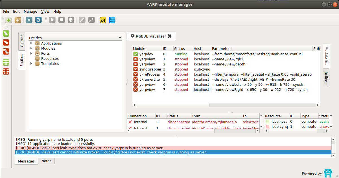Screen dimensions: 339x178
Task: Click the Ports folder icon in Entities
Action: (37, 54)
